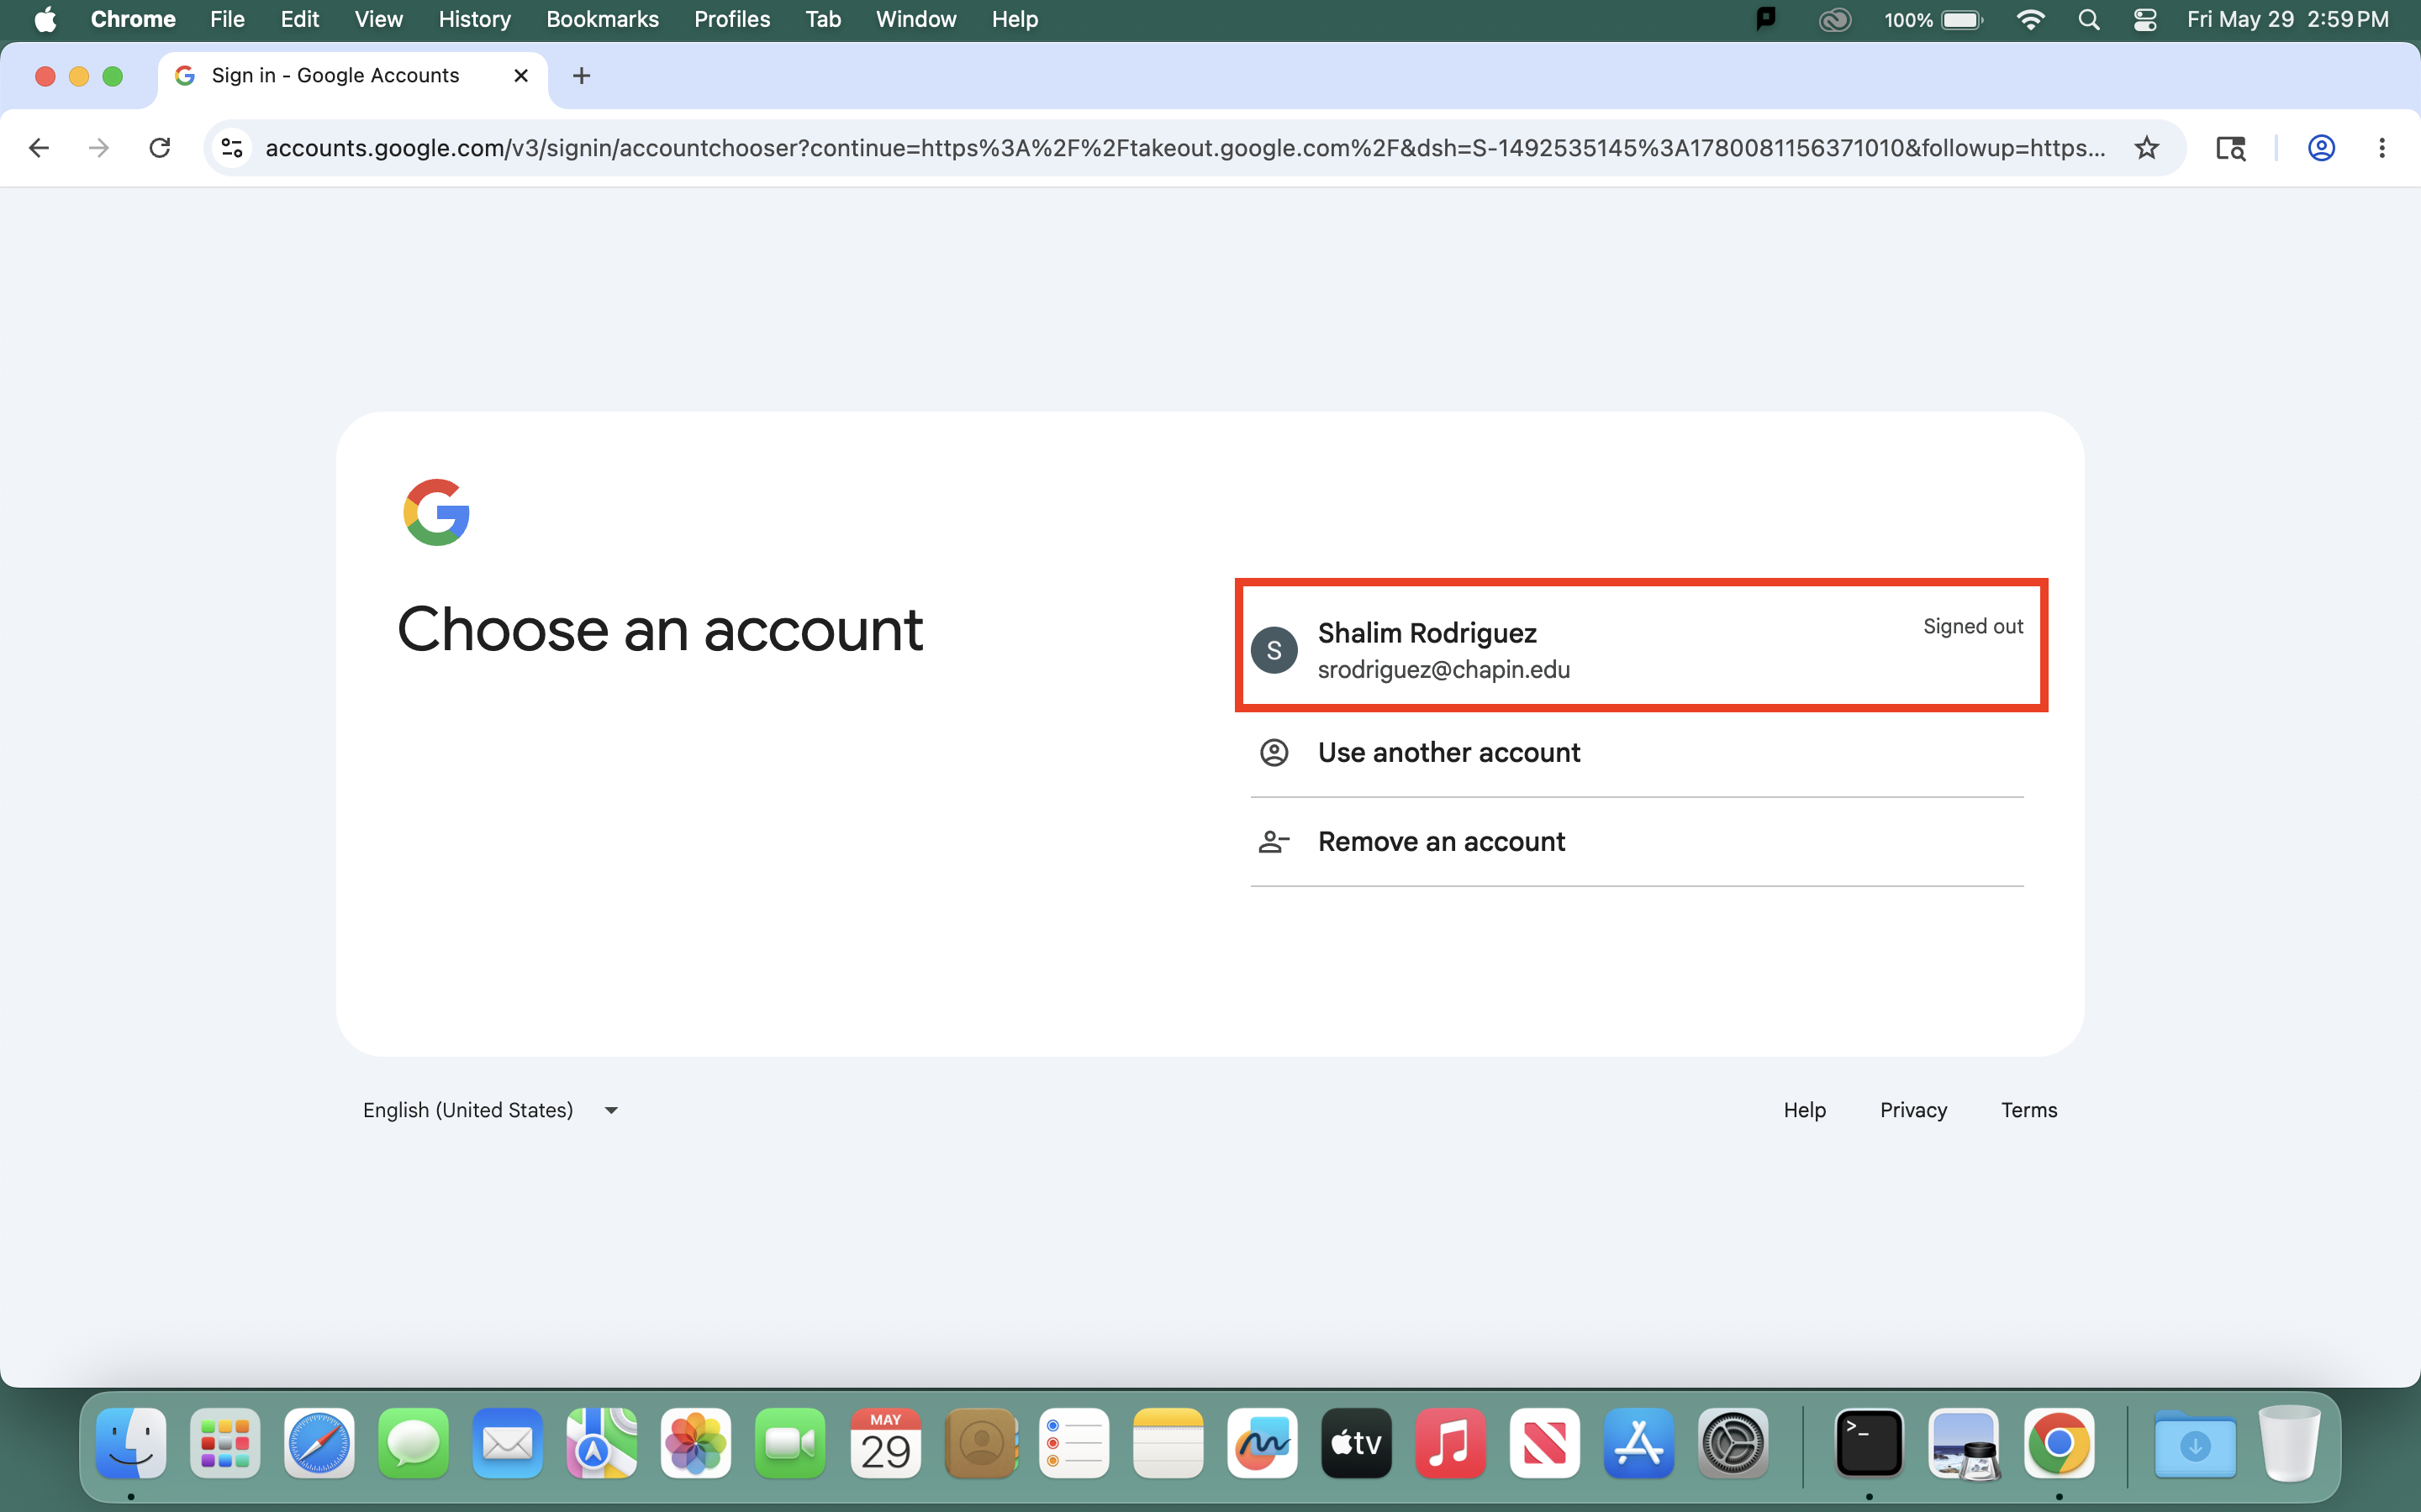Open the Chrome profile icon
This screenshot has height=1512, width=2421.
[x=2321, y=148]
